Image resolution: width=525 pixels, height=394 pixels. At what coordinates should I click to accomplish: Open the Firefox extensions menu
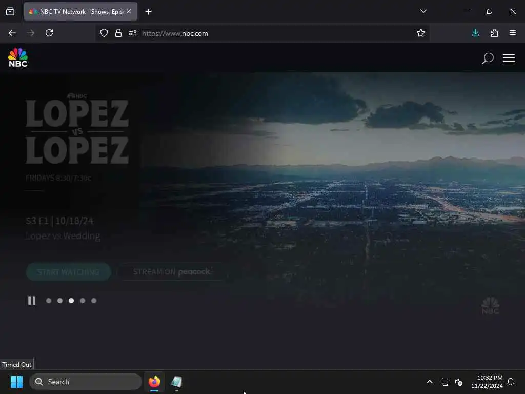pyautogui.click(x=494, y=33)
